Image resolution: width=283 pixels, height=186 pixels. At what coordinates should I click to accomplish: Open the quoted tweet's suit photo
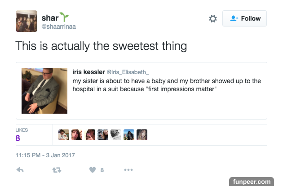pos(45,91)
